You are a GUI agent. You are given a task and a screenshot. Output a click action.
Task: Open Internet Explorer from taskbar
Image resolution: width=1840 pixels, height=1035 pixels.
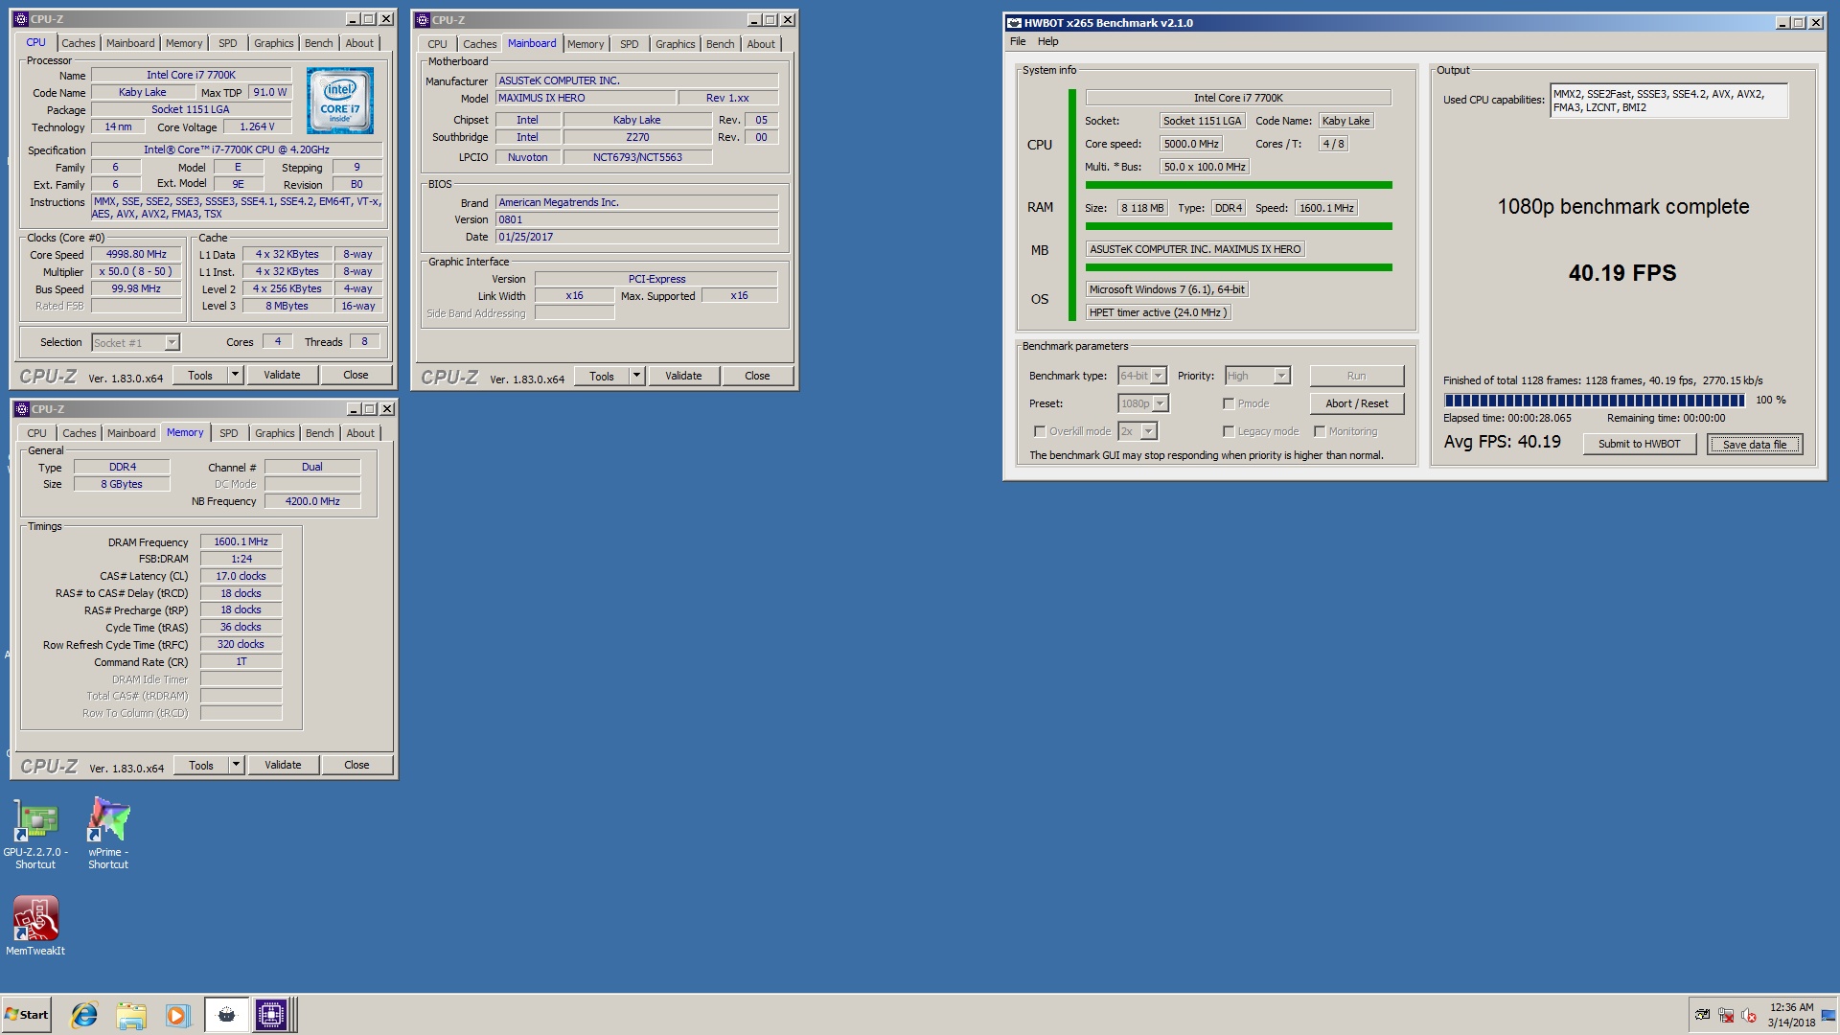coord(84,1015)
